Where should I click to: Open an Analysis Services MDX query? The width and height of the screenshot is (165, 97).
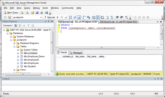coord(27,13)
